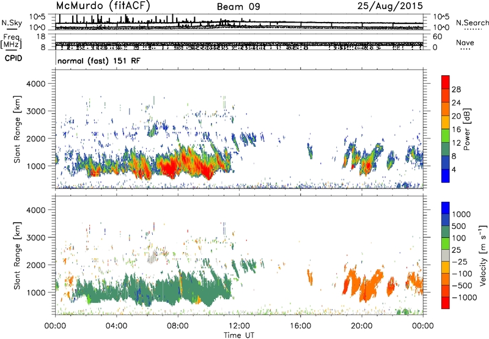Viewport: 489px width, 339px height.
Task: Click the 'N.Sky' label
Action: [12, 23]
